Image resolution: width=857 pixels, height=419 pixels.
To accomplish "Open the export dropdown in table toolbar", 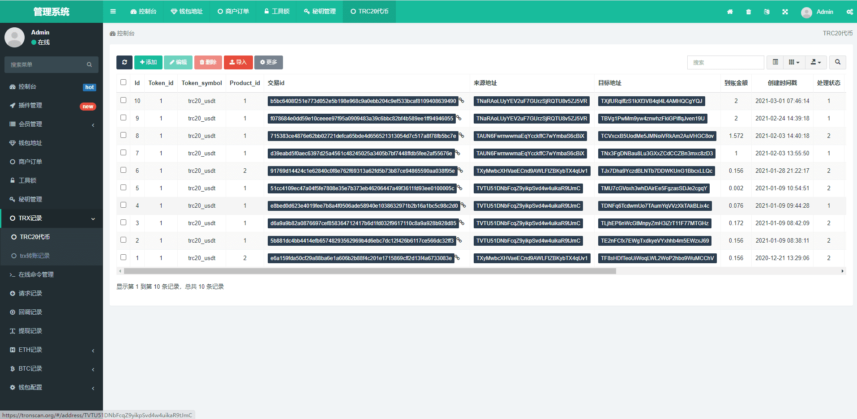I will [x=816, y=62].
